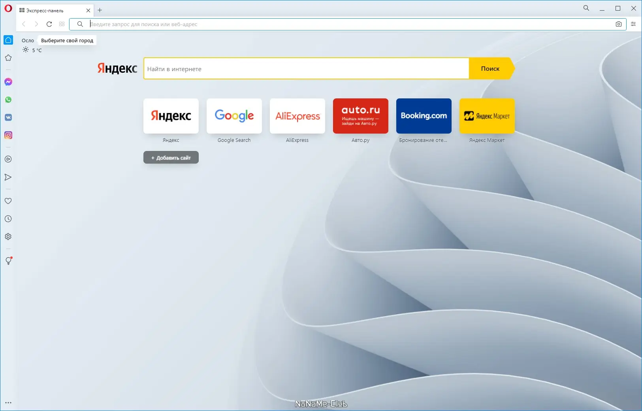Open the Easy Setup menu icon

click(x=633, y=24)
